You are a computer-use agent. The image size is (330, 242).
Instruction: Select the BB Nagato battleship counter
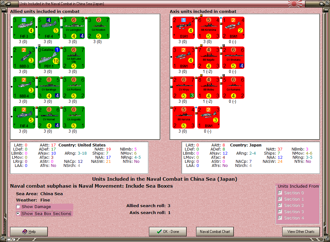tap(209, 58)
